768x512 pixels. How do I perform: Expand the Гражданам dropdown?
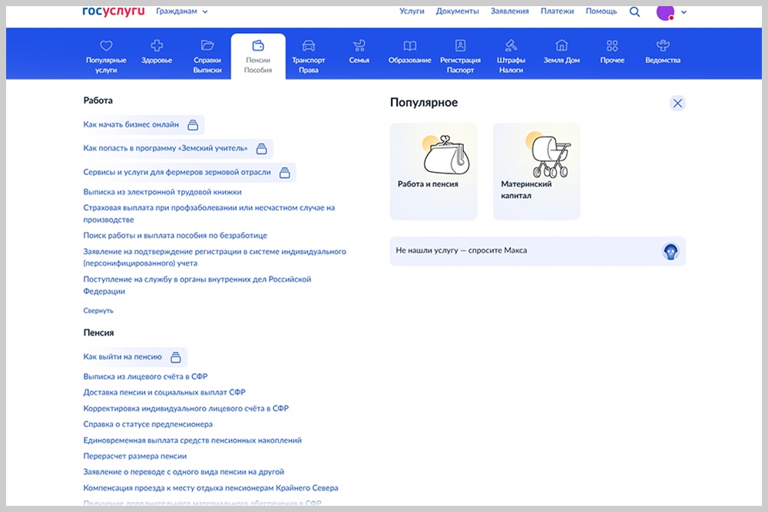point(182,12)
